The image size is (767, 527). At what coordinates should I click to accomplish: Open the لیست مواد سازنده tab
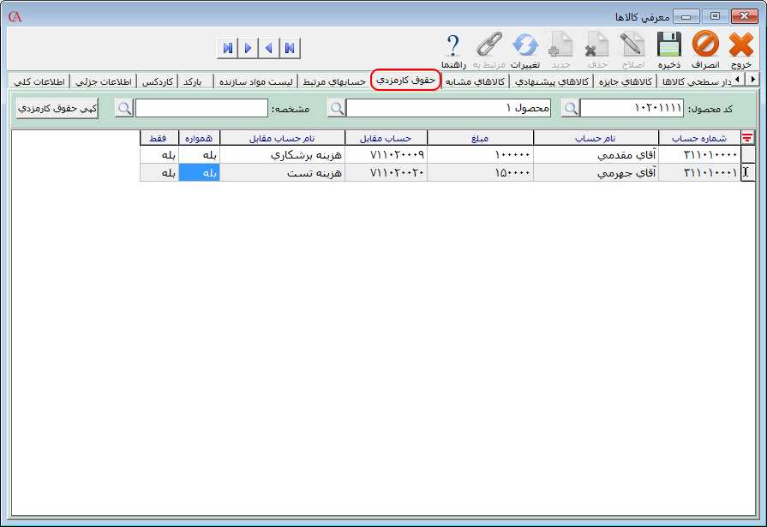coord(256,81)
